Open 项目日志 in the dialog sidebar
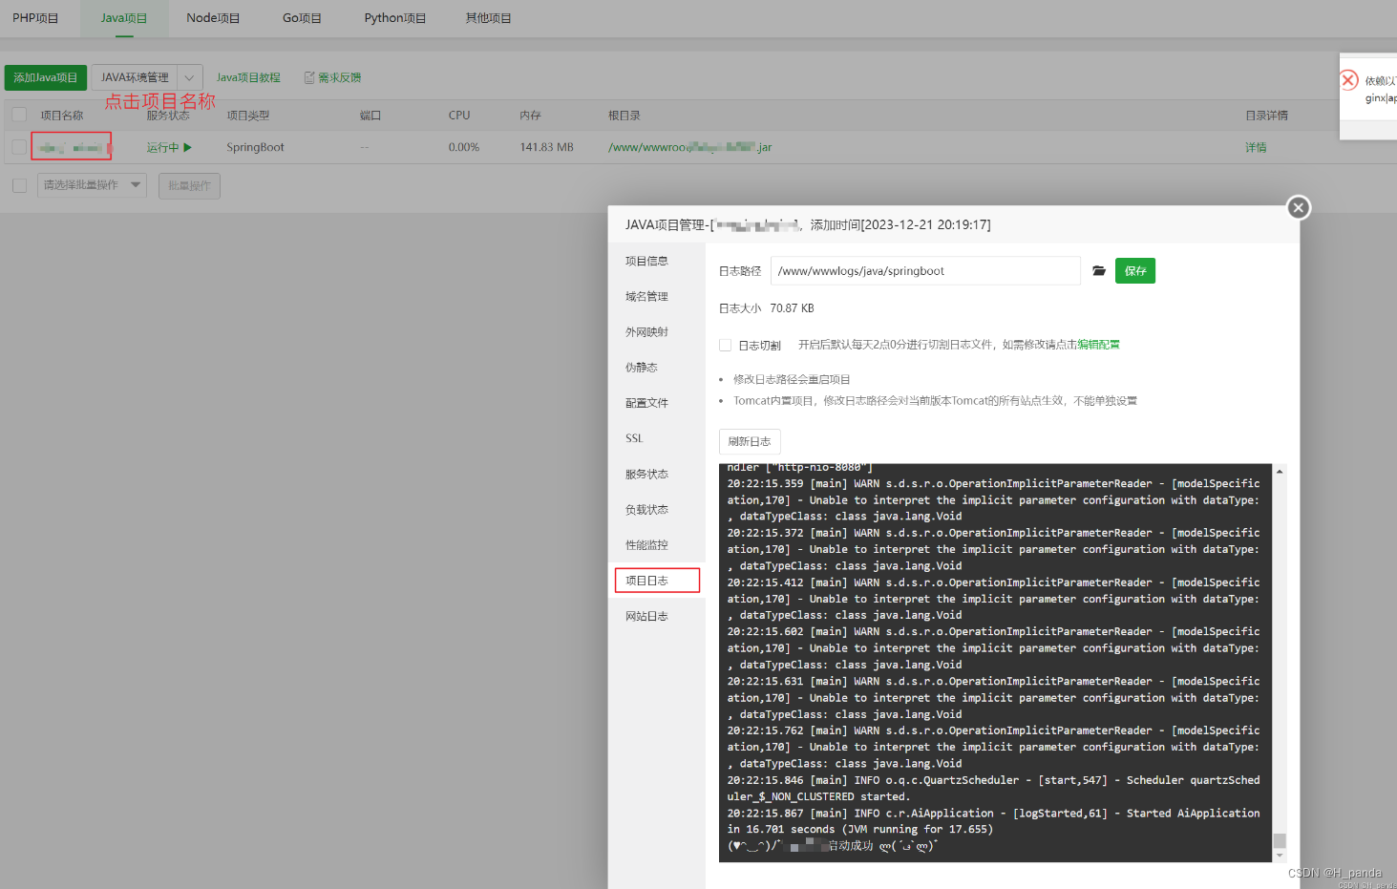The image size is (1397, 889). 657,581
